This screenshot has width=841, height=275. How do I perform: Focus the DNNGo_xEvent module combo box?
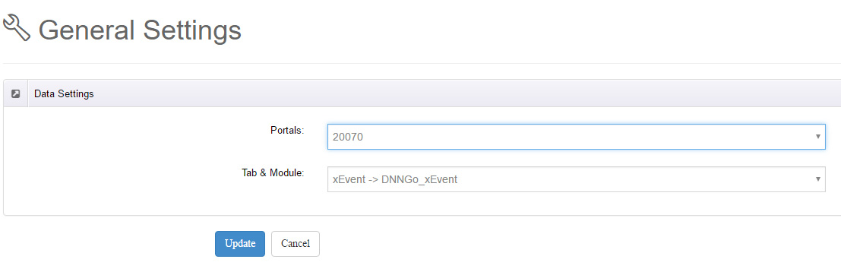click(x=576, y=179)
